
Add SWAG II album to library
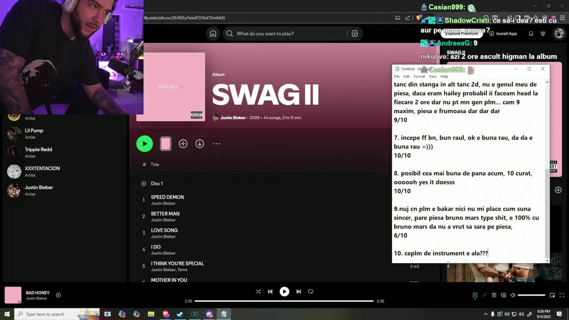coord(183,144)
